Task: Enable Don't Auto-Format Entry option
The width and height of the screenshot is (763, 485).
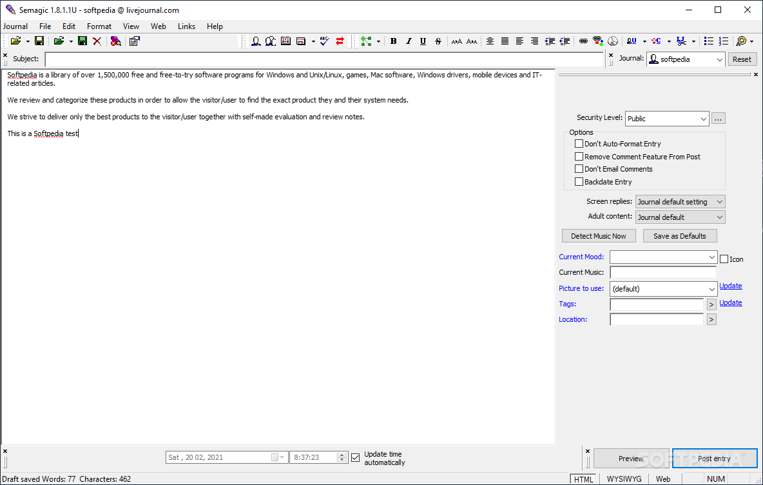Action: 579,144
